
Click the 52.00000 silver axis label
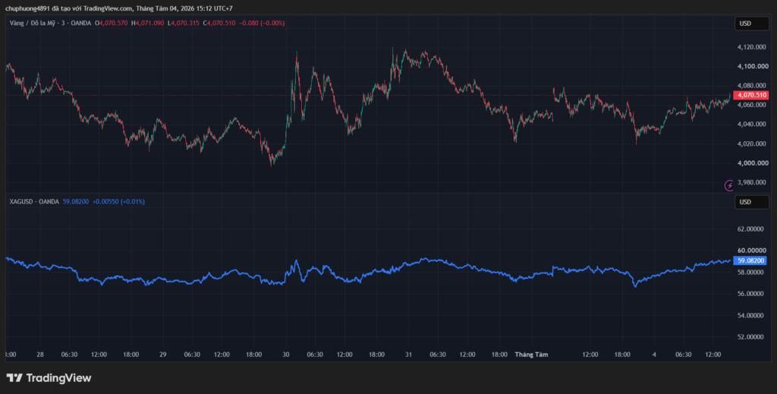tap(752, 336)
